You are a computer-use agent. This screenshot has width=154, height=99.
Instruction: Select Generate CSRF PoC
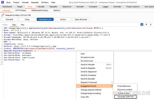point(126,97)
